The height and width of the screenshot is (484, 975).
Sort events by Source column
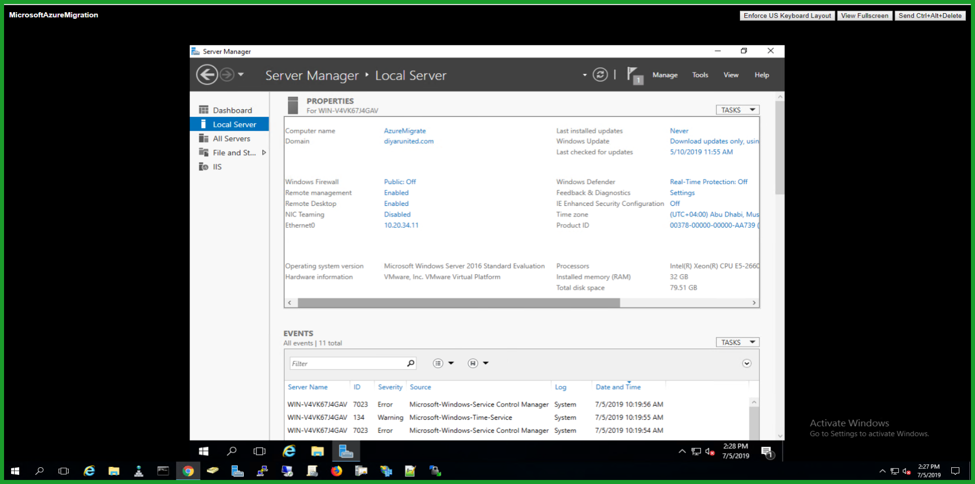click(x=420, y=387)
